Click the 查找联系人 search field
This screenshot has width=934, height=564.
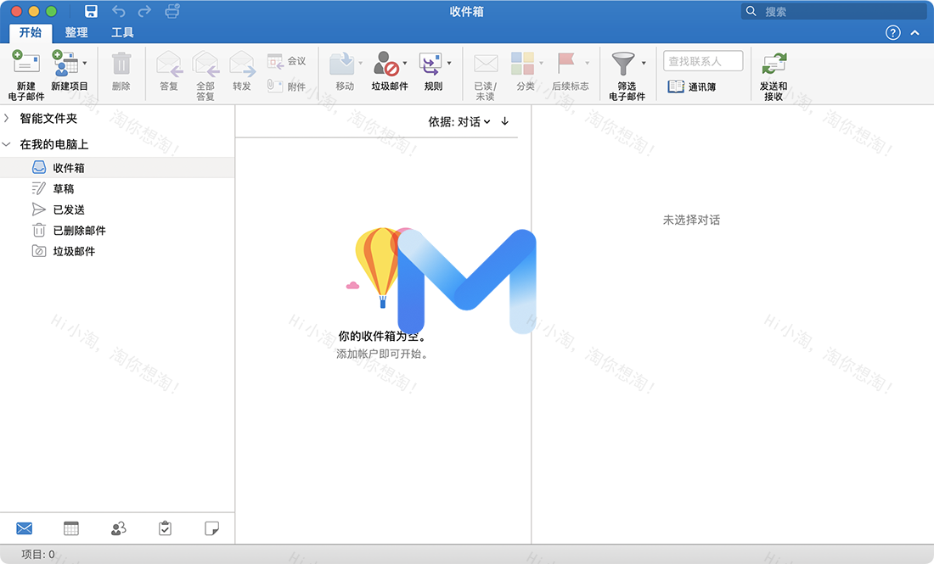(x=702, y=60)
